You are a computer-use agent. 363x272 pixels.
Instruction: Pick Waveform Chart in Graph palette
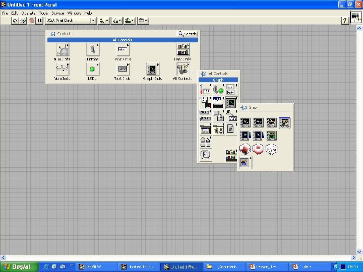click(246, 122)
